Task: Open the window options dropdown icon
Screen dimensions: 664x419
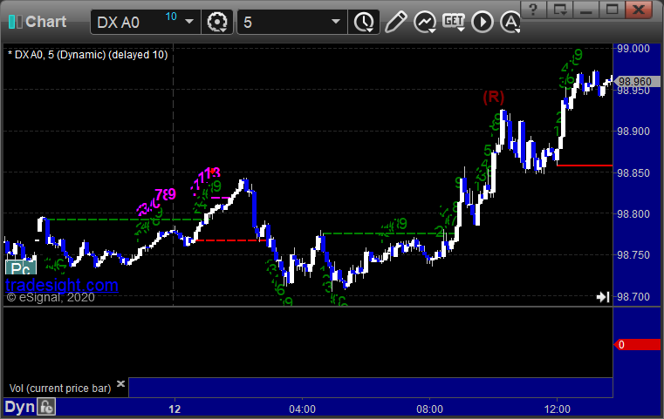Action: click(560, 10)
